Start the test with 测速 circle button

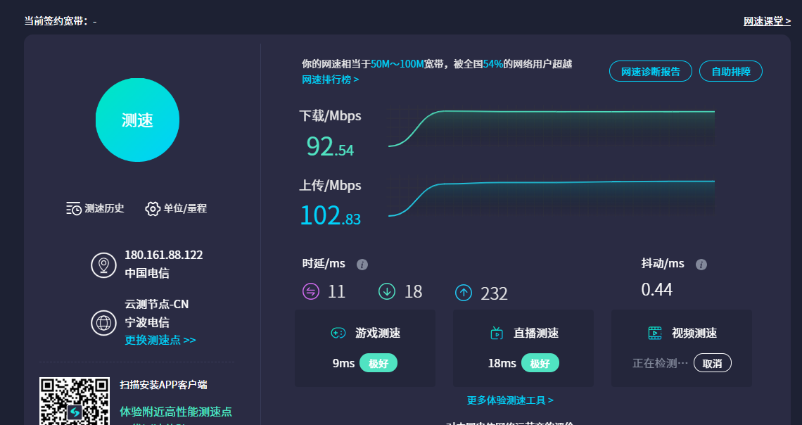click(x=138, y=120)
